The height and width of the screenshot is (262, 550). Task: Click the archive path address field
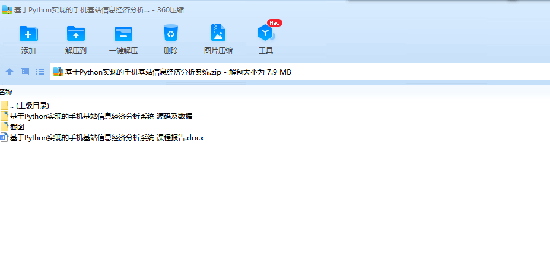[x=300, y=72]
